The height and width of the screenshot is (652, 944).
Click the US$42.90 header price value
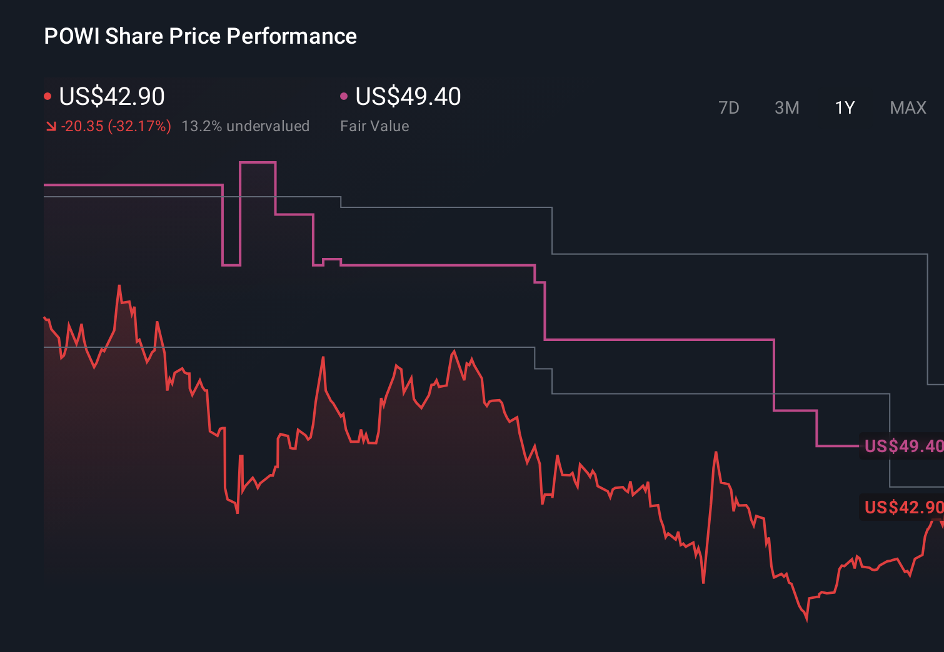(x=111, y=97)
